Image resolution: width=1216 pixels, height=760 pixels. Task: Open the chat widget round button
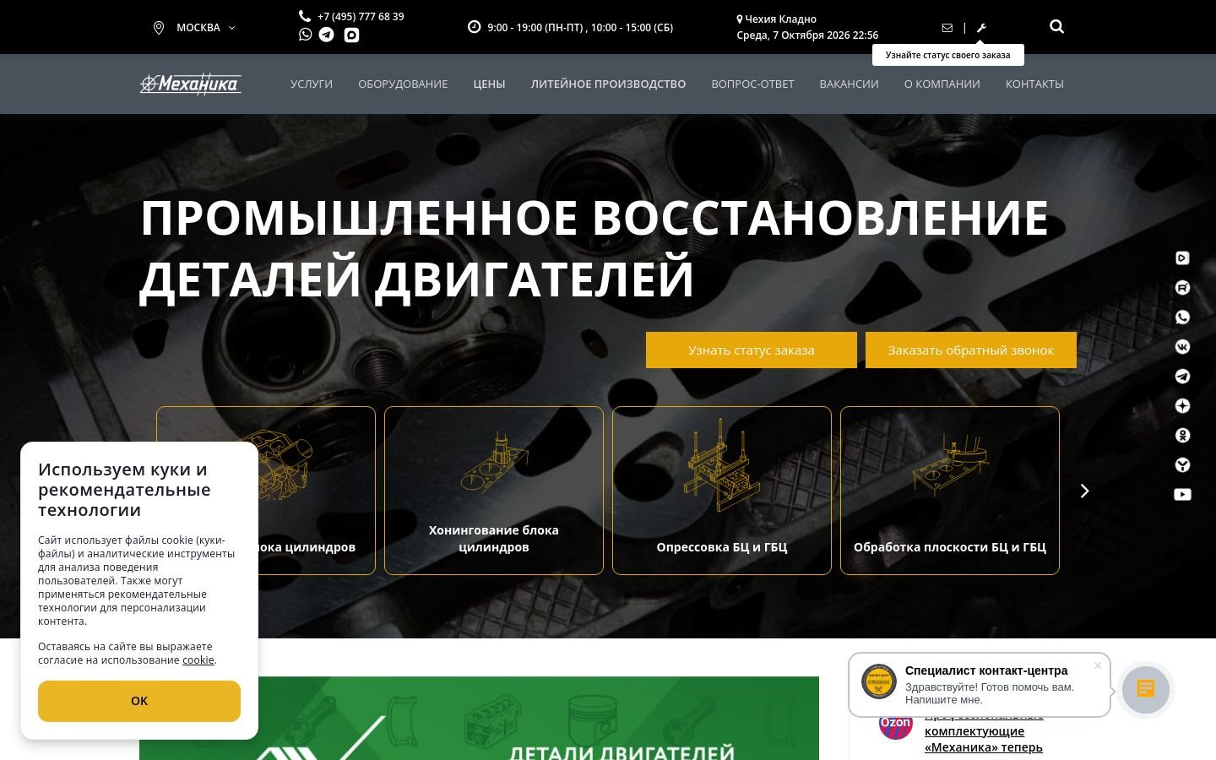(1146, 689)
